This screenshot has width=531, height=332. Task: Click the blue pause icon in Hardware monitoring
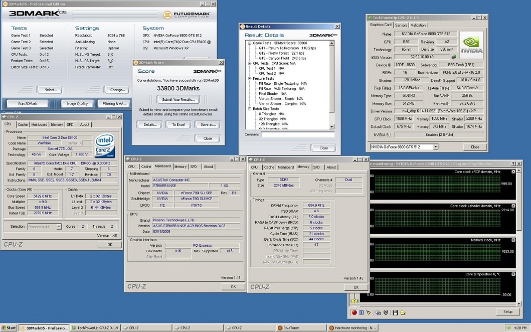[362, 312]
